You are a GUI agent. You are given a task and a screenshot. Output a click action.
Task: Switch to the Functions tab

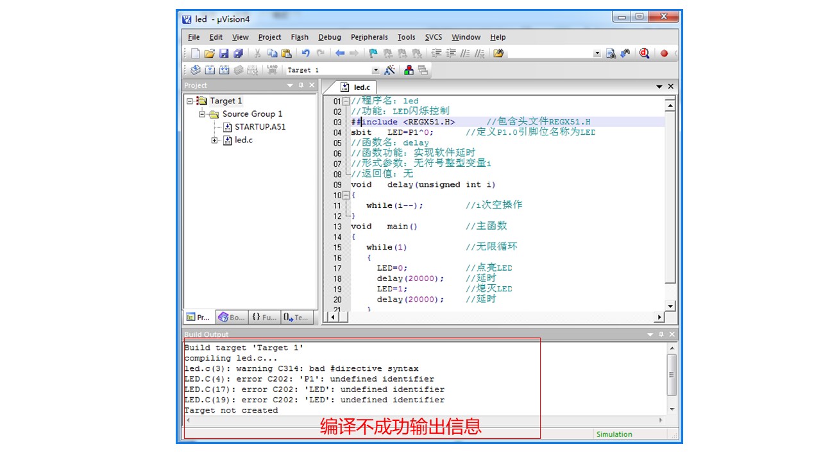(264, 317)
